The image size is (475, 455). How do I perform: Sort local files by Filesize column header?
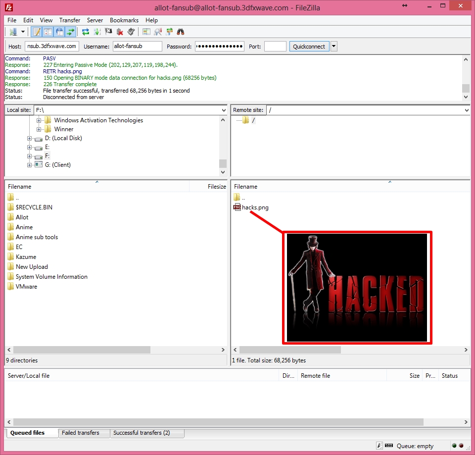pyautogui.click(x=217, y=187)
